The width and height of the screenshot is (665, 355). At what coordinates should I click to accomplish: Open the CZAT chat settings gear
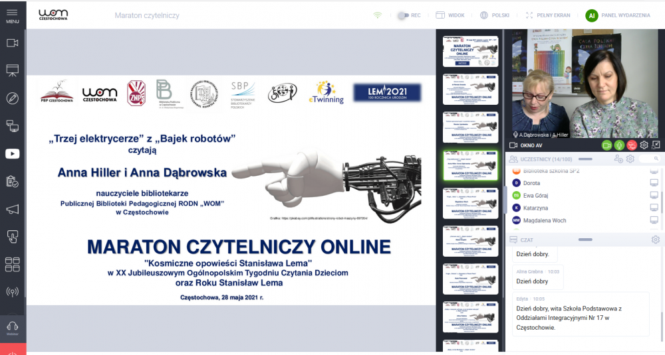(x=655, y=240)
